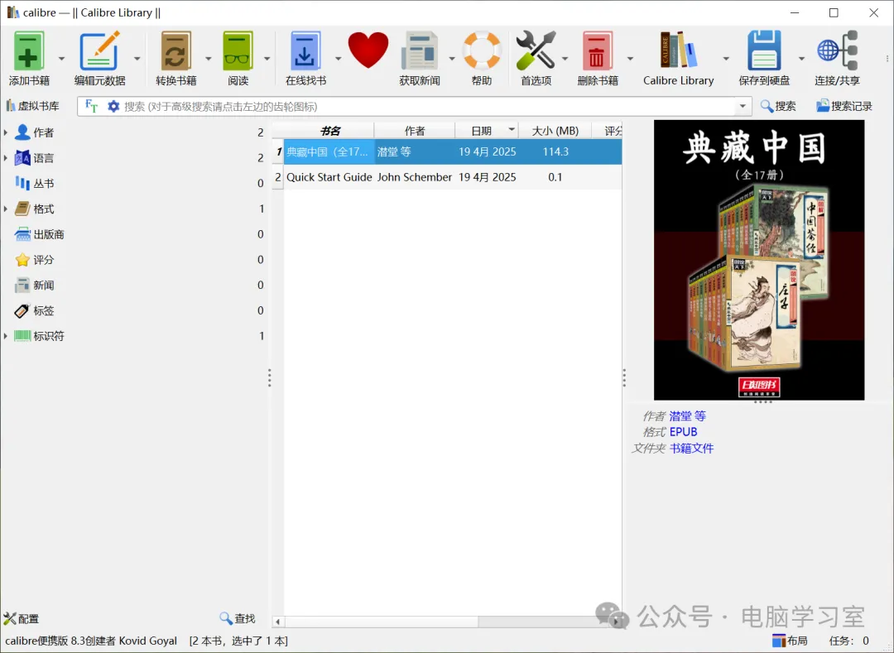Click the Authors (作者) category in tag browser

pyautogui.click(x=43, y=132)
